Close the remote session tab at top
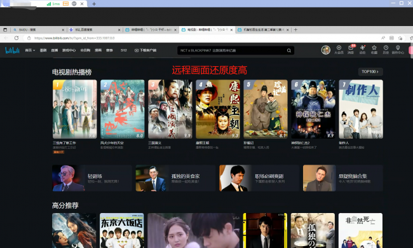The height and width of the screenshot is (248, 413). point(82,4)
